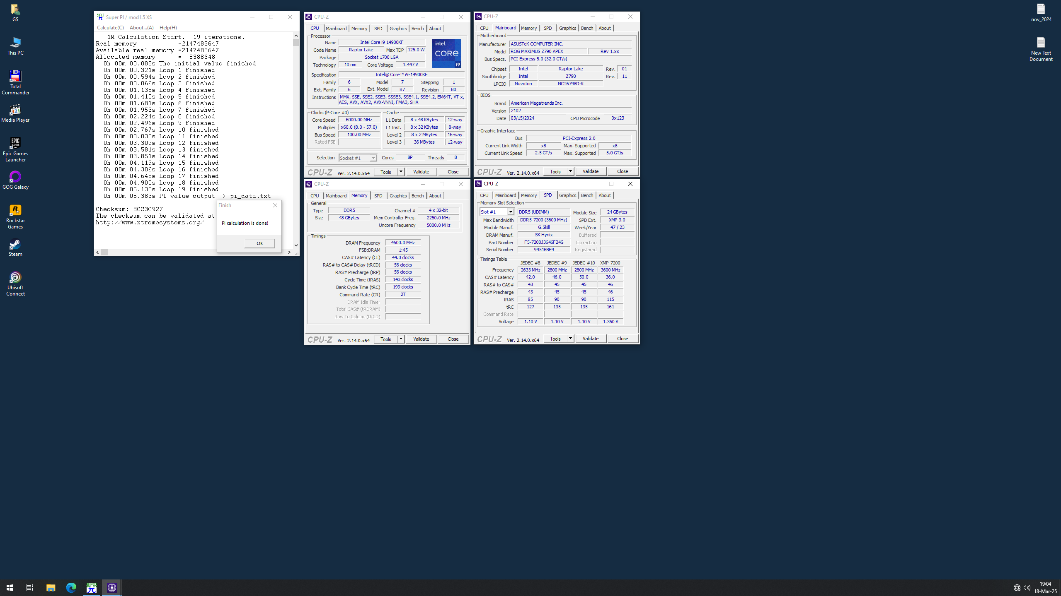1061x596 pixels.
Task: Select Memory tab in SPD window
Action: click(528, 195)
